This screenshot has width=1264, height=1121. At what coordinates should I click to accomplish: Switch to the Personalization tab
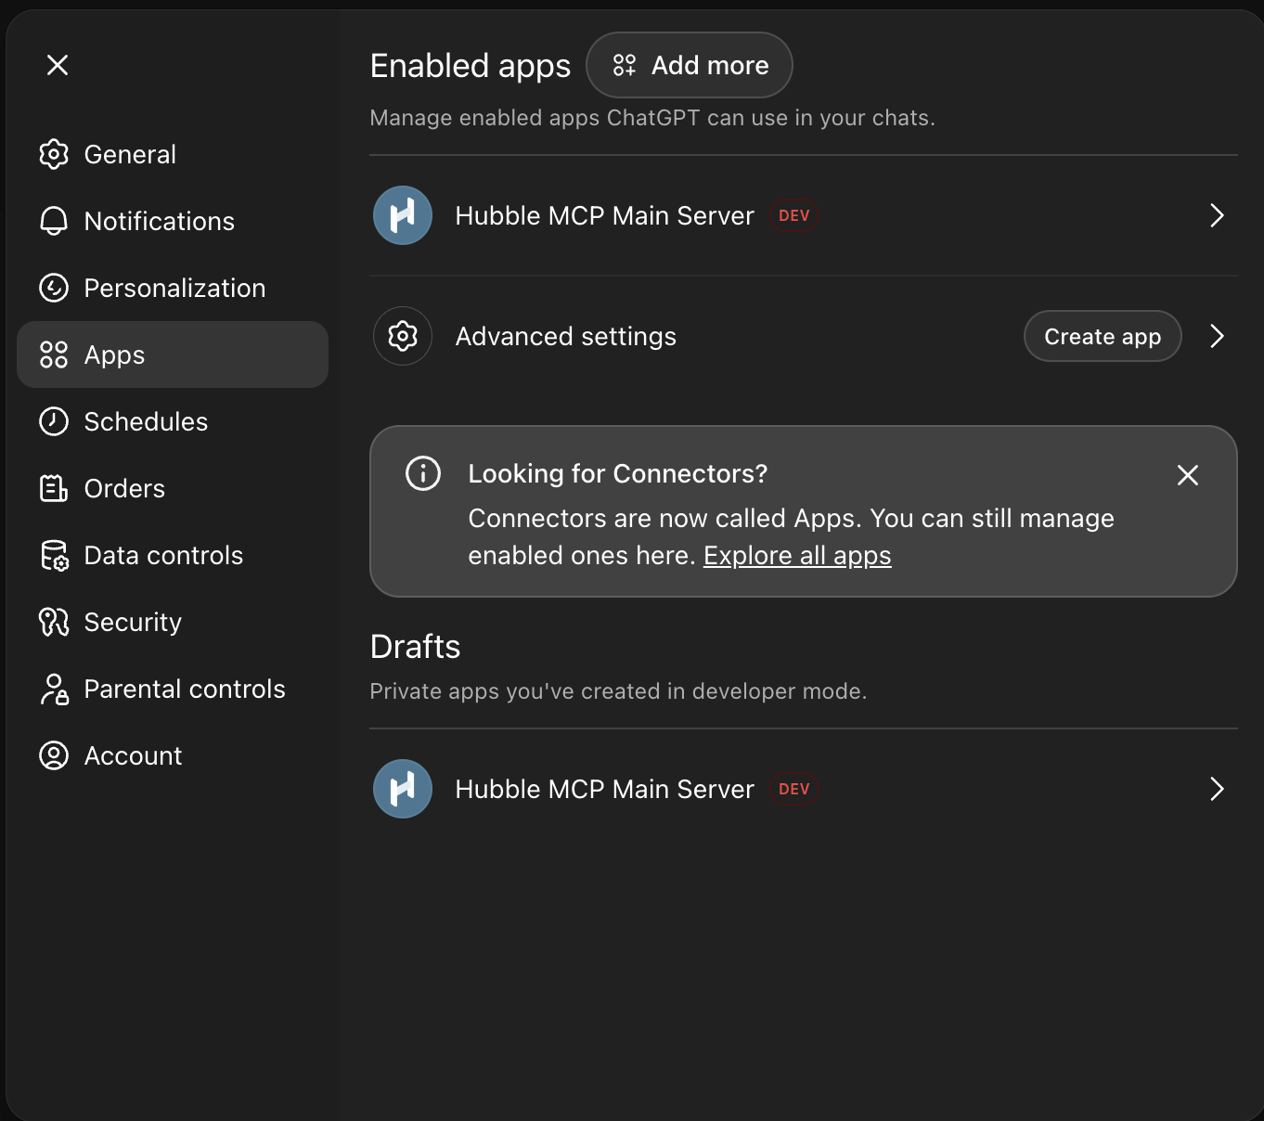(x=173, y=288)
